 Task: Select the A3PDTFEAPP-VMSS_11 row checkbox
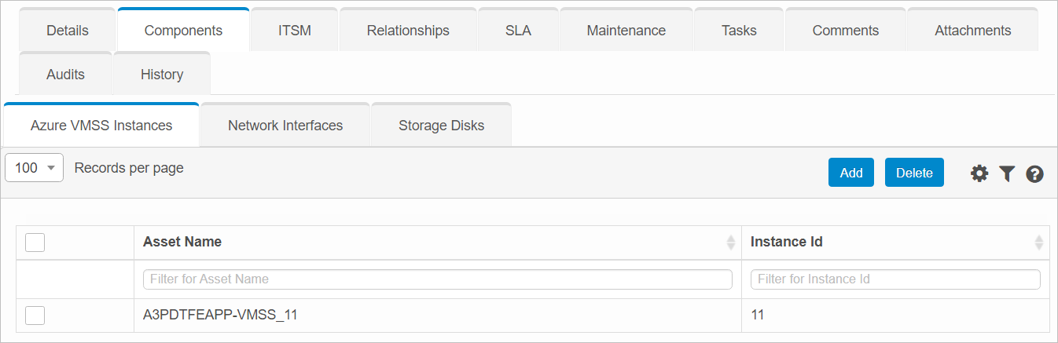[35, 316]
